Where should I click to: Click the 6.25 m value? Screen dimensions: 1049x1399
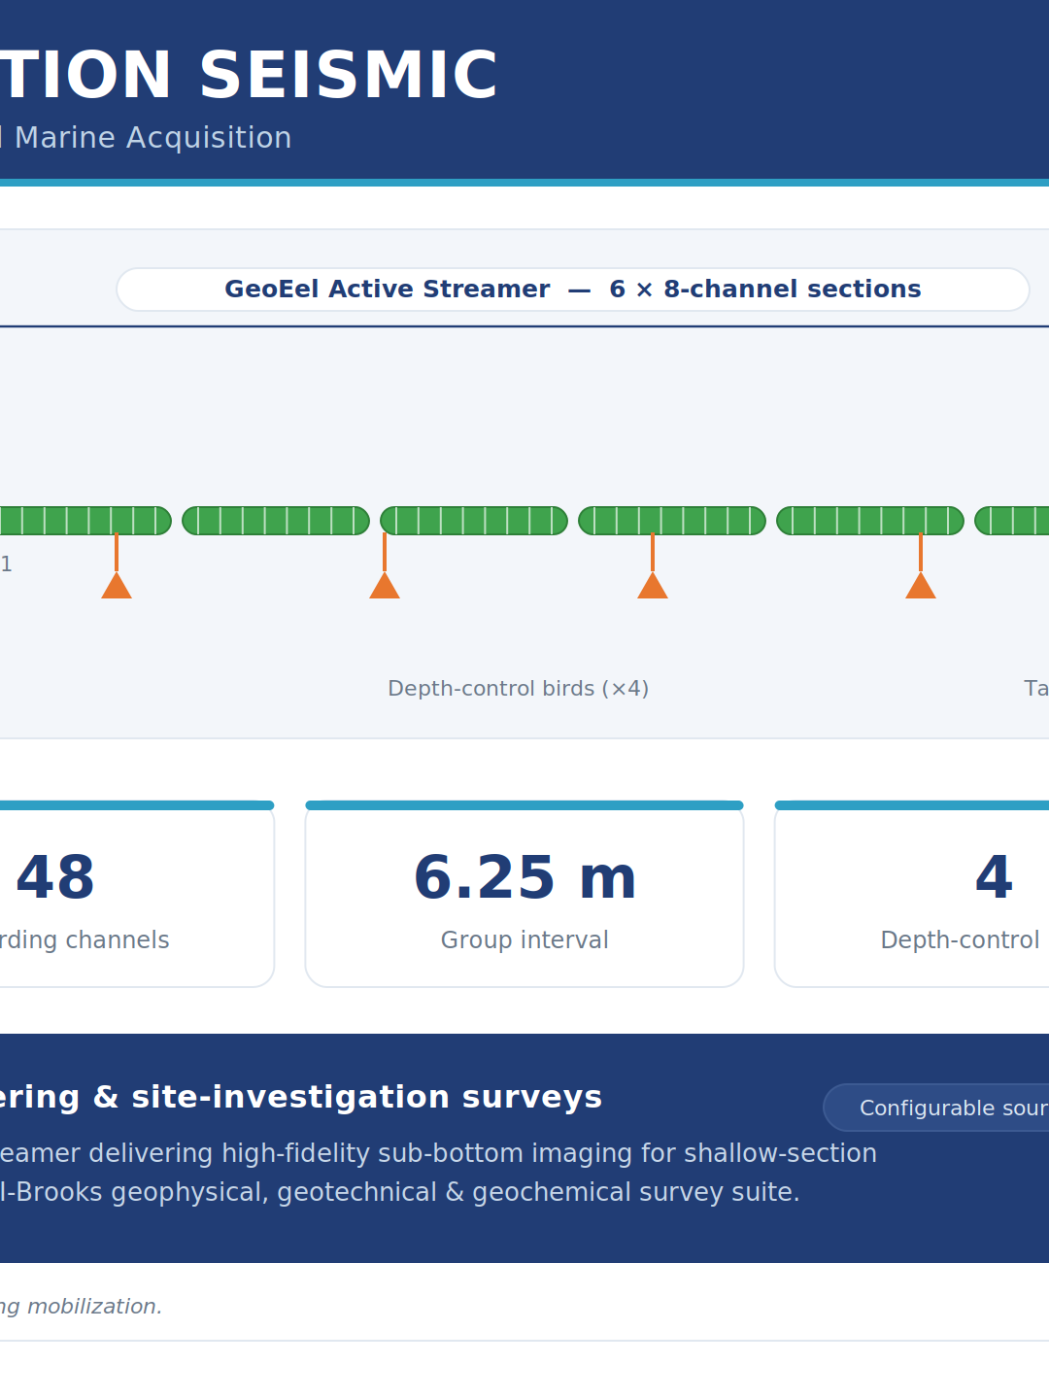coord(524,878)
